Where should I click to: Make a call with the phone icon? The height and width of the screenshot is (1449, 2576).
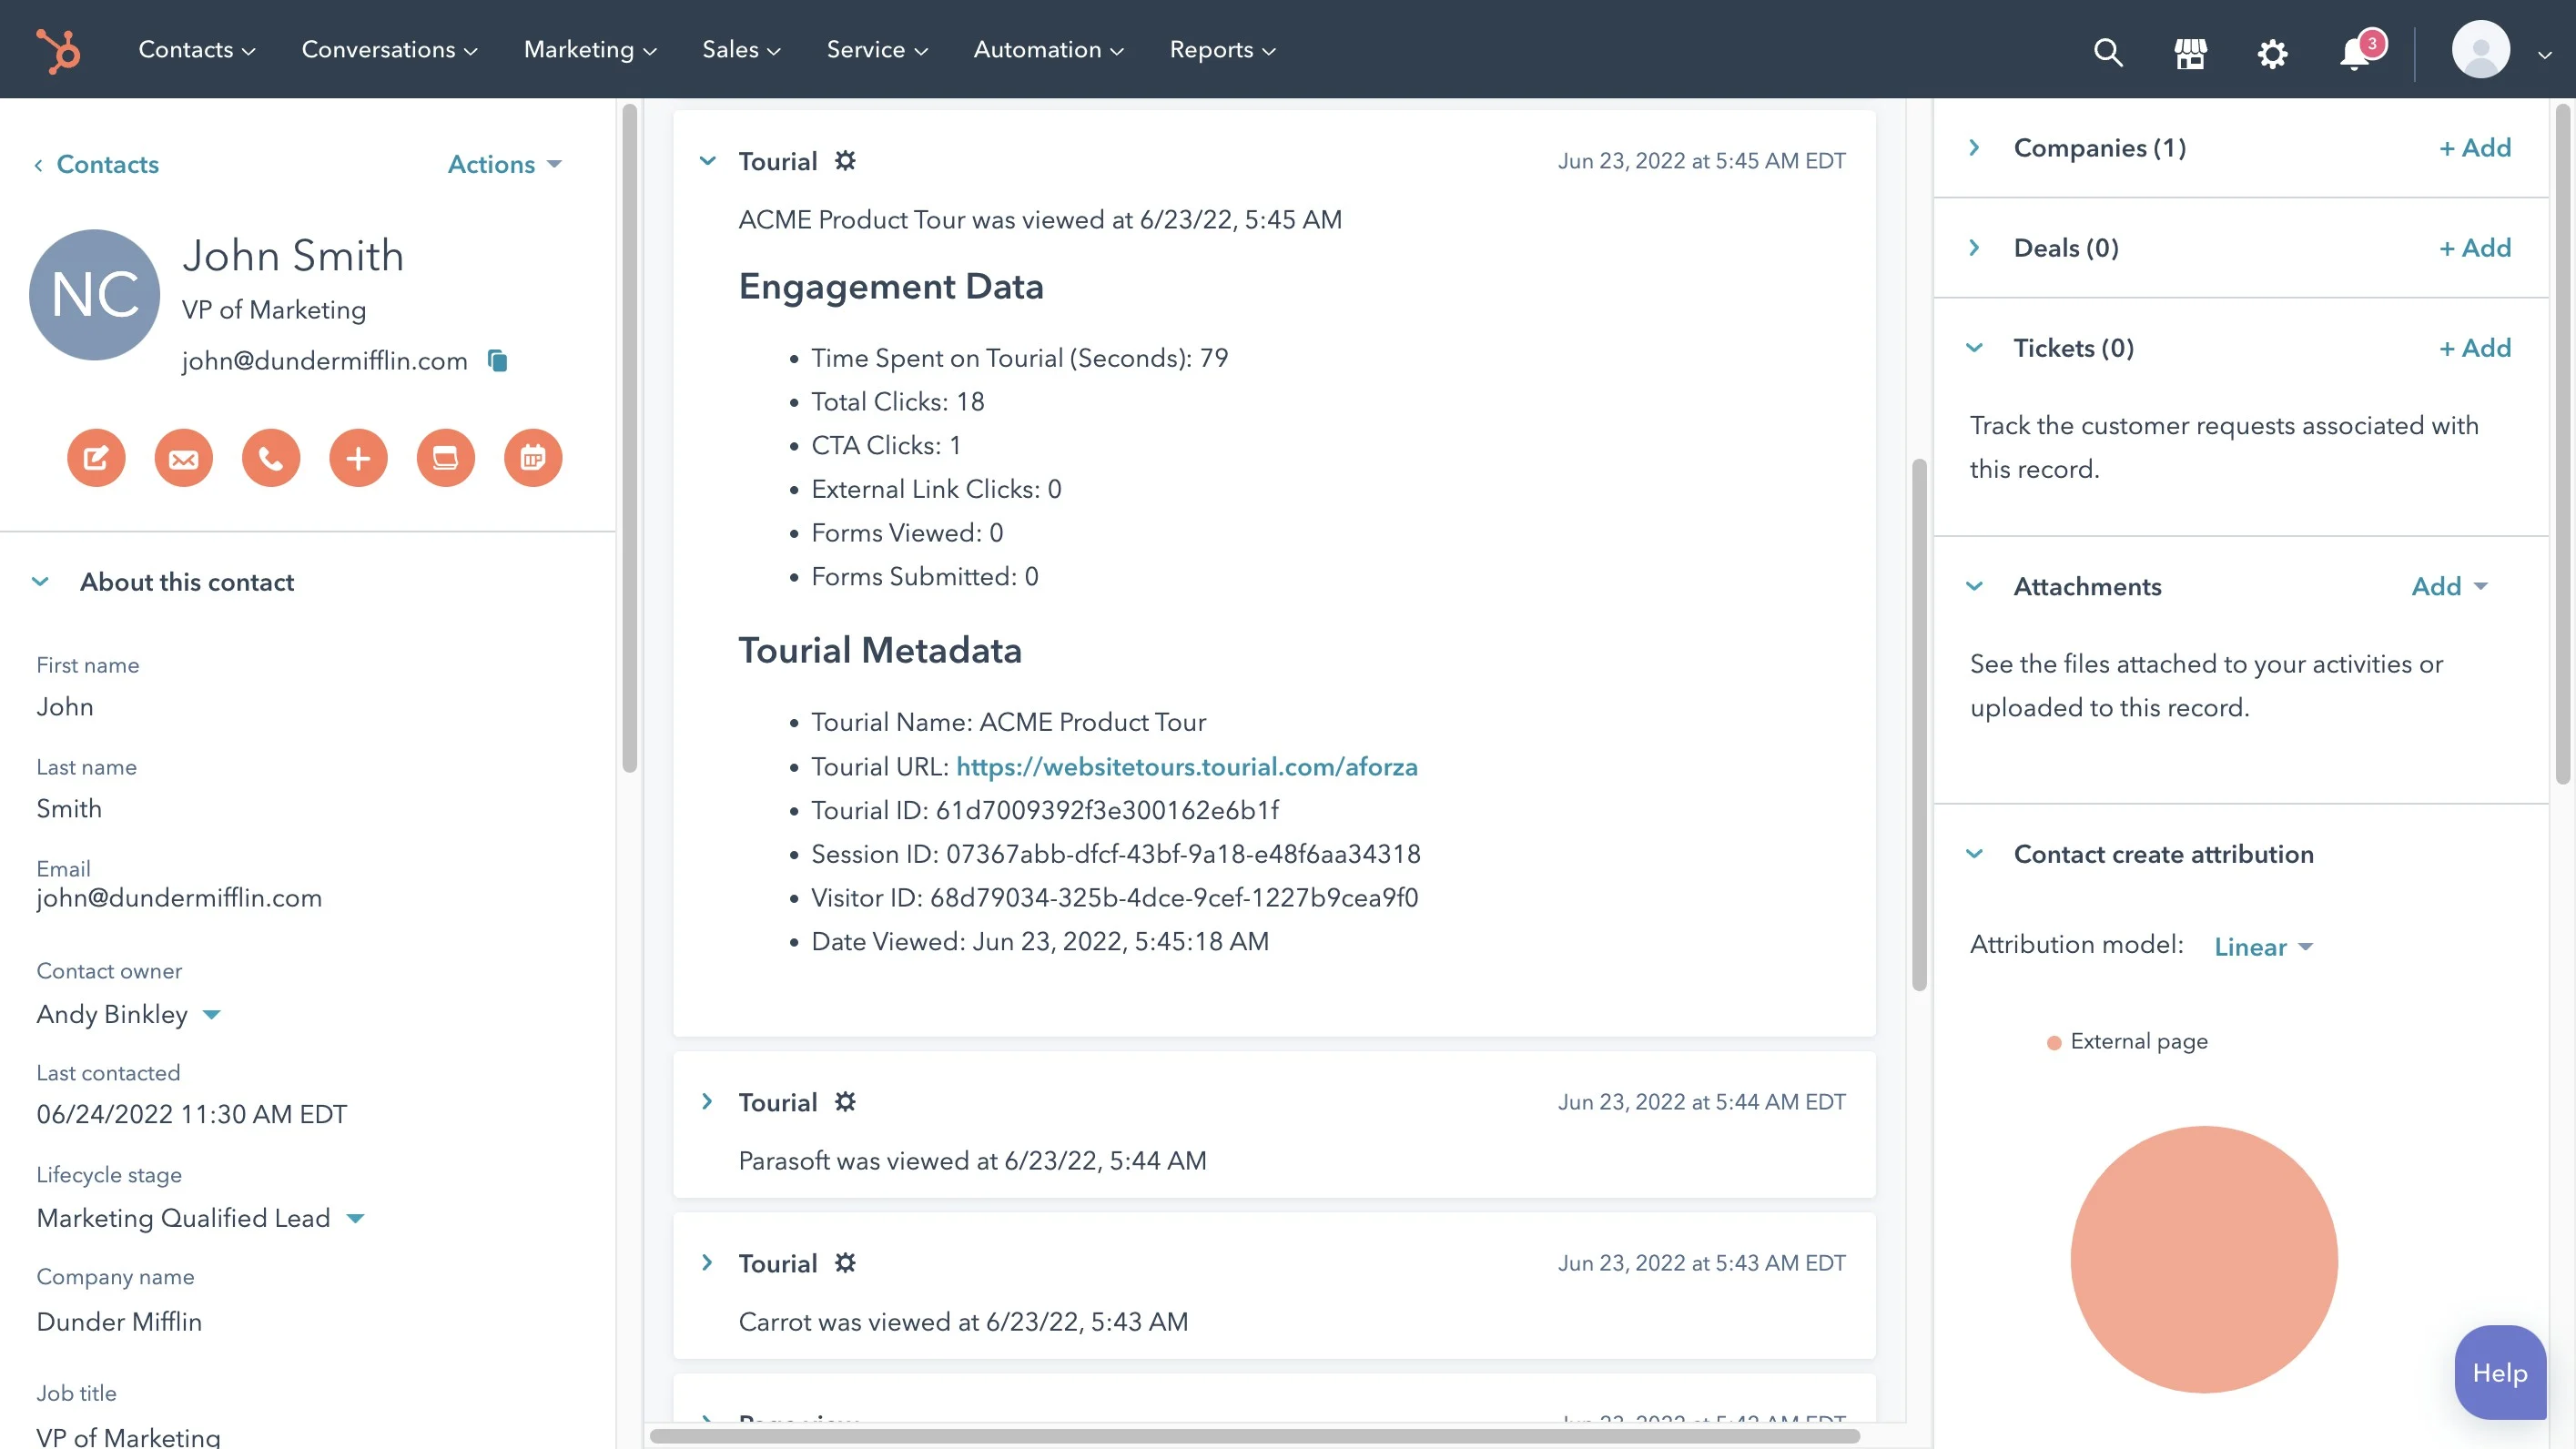271,458
